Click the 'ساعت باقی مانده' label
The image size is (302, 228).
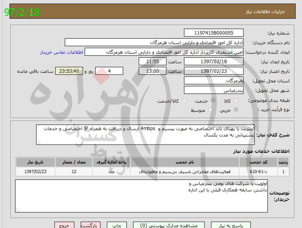coord(35,71)
